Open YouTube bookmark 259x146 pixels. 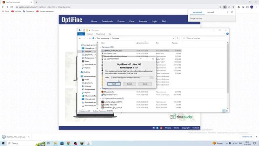pyautogui.click(x=16, y=11)
